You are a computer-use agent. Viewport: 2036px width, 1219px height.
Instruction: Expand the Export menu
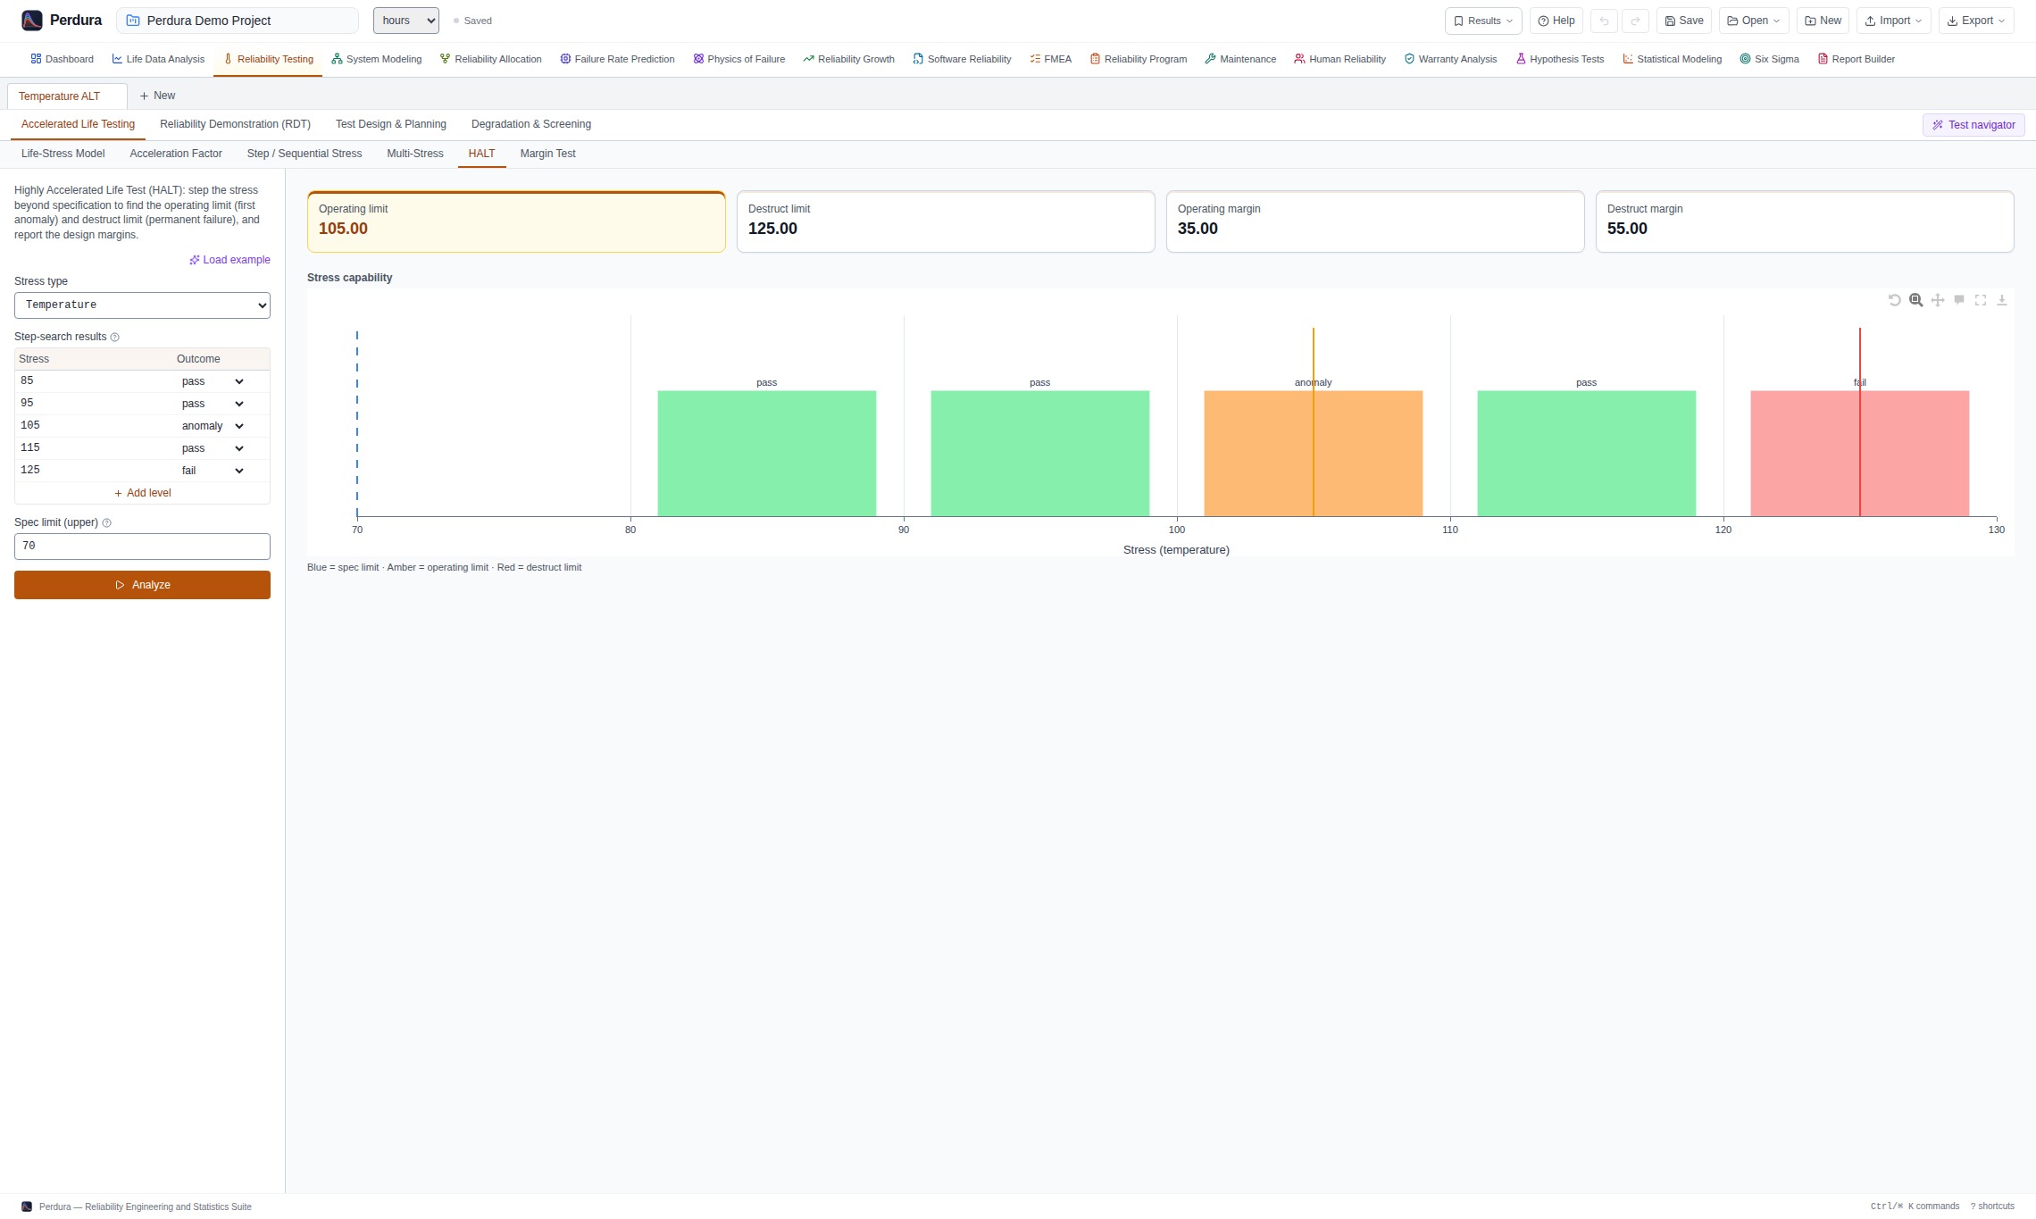[x=1975, y=21]
